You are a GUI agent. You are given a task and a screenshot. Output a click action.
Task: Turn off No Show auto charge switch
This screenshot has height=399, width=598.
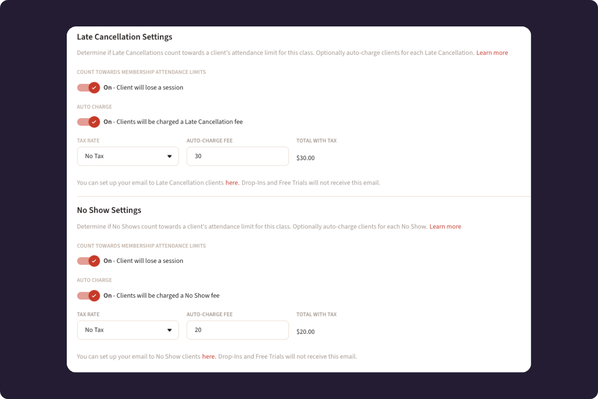point(88,296)
